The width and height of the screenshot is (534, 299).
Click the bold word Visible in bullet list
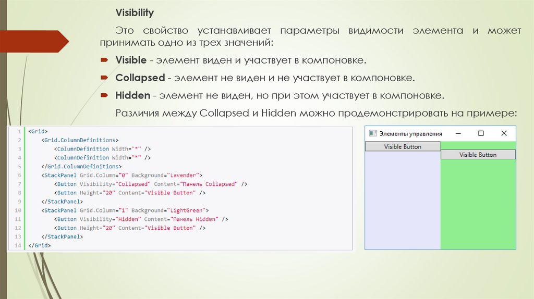(131, 60)
